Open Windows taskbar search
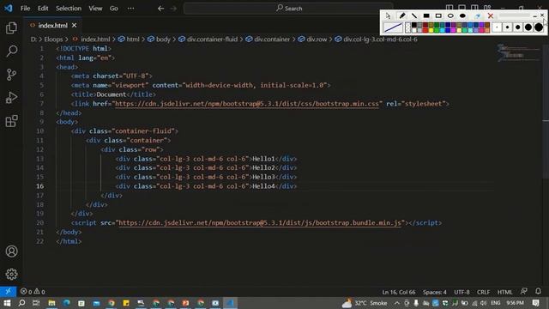This screenshot has height=309, width=549. point(21,303)
